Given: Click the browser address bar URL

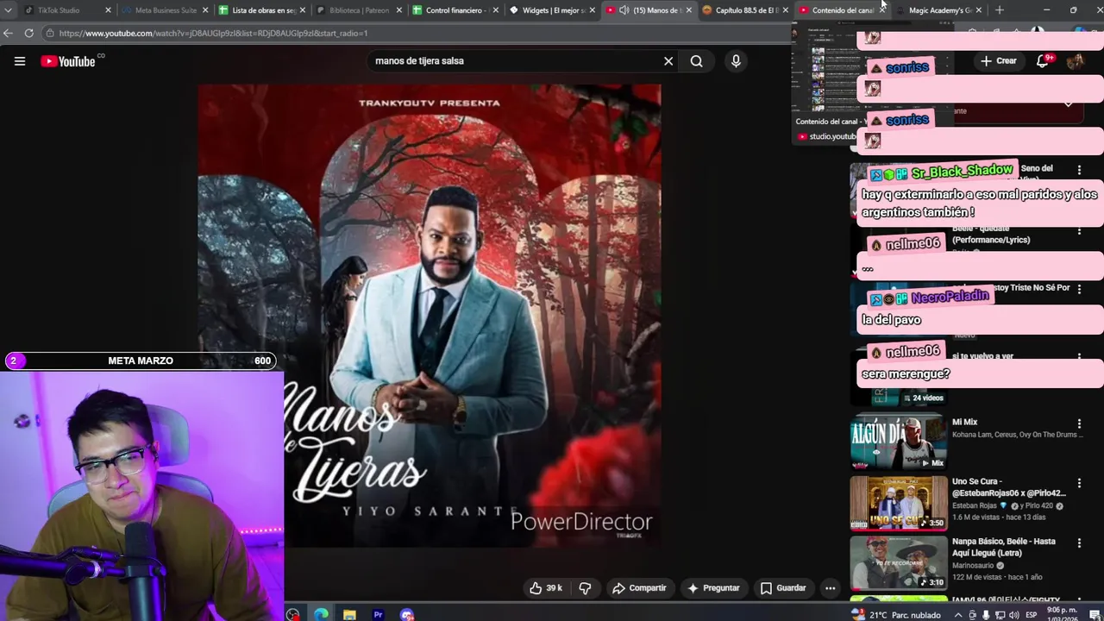Looking at the screenshot, I should 214,33.
